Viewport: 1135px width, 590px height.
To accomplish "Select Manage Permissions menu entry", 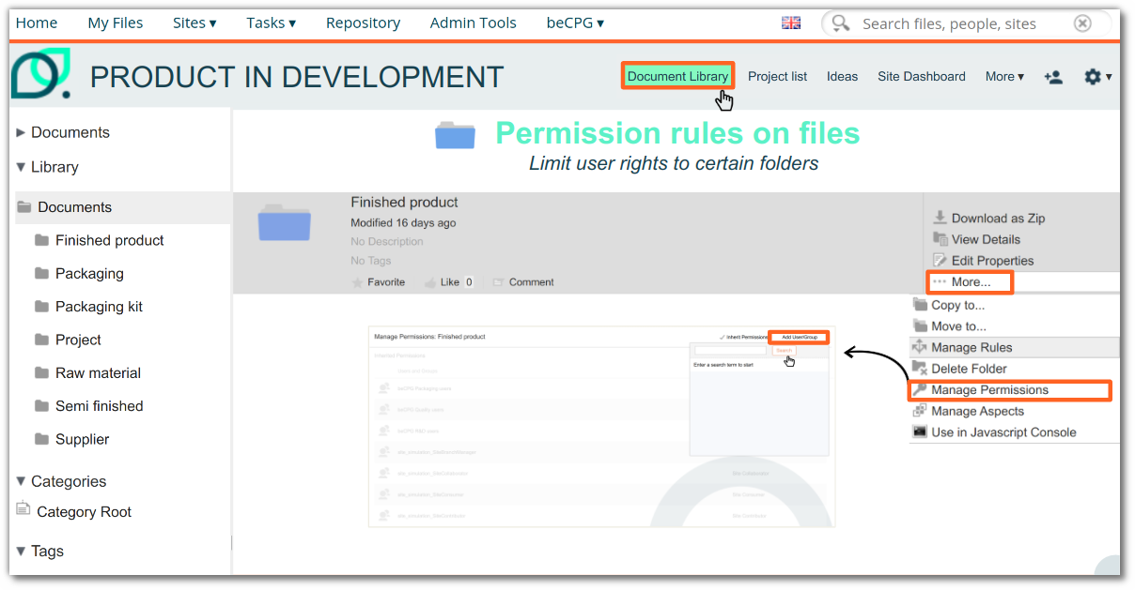I will click(x=989, y=390).
